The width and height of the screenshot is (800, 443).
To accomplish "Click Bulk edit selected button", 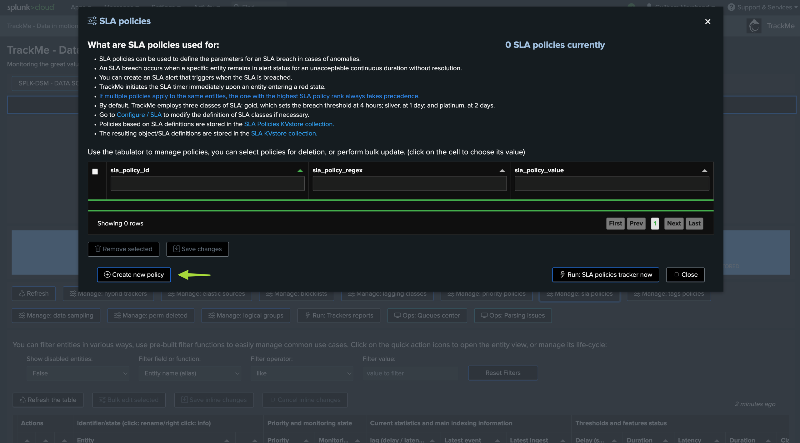I will pos(129,400).
